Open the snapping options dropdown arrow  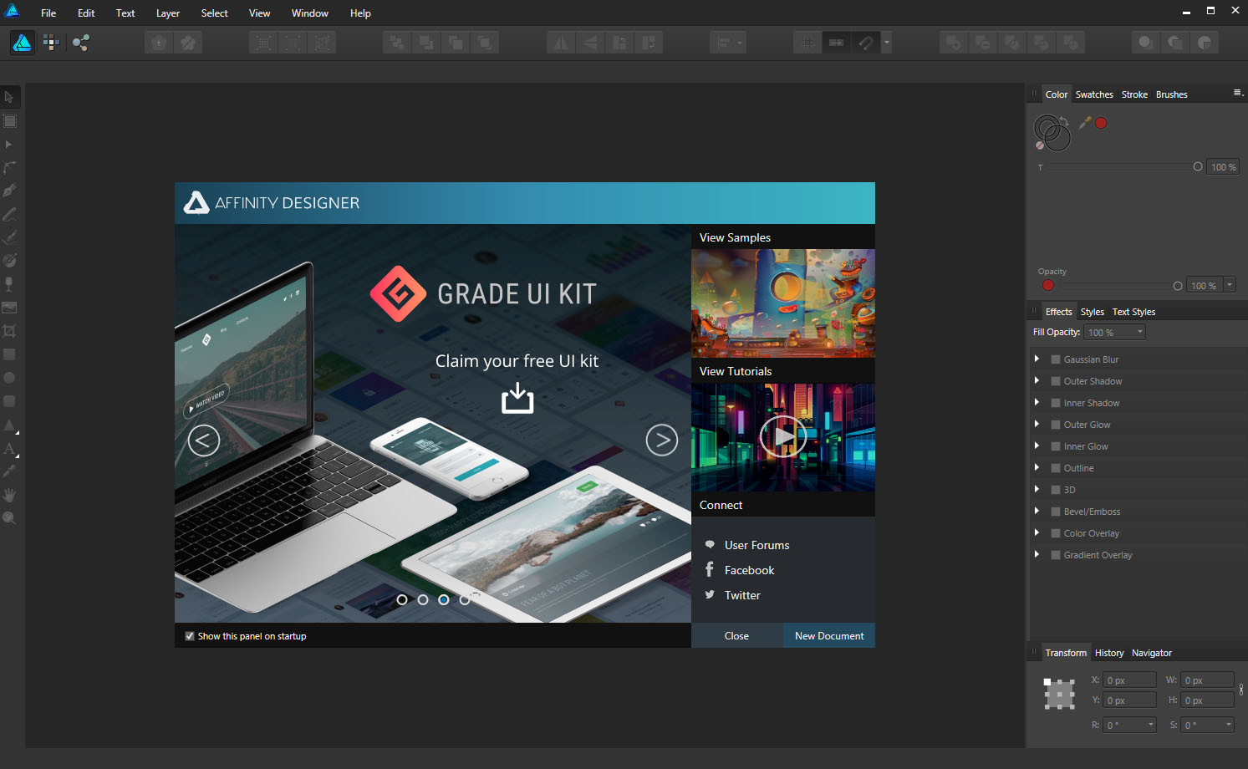coord(887,43)
